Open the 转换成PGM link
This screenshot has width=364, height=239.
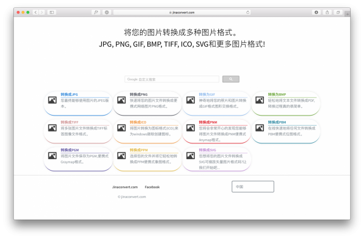click(x=70, y=150)
